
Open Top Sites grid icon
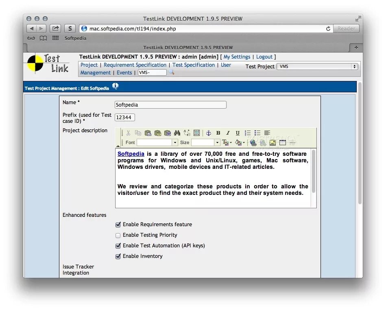(x=55, y=38)
